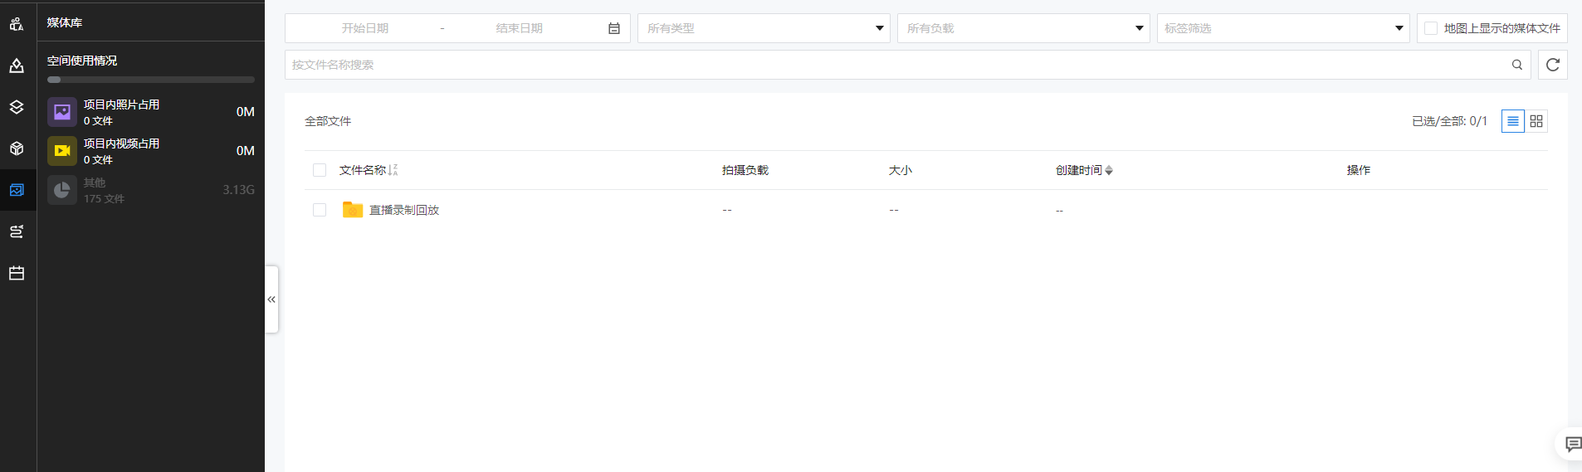Collapse the left media library panel

(271, 299)
